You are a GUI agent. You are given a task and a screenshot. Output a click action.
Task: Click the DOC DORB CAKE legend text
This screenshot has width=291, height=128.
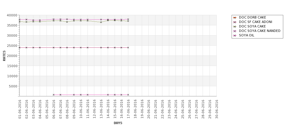(252, 17)
